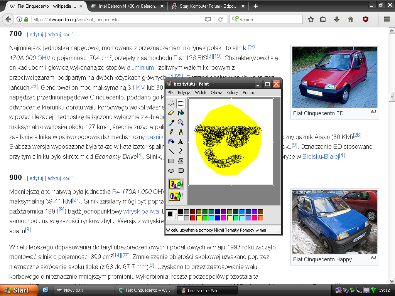Viewport: 395px width, 296px height.
Task: Choose the Curve tool in Paint
Action: pos(181,151)
